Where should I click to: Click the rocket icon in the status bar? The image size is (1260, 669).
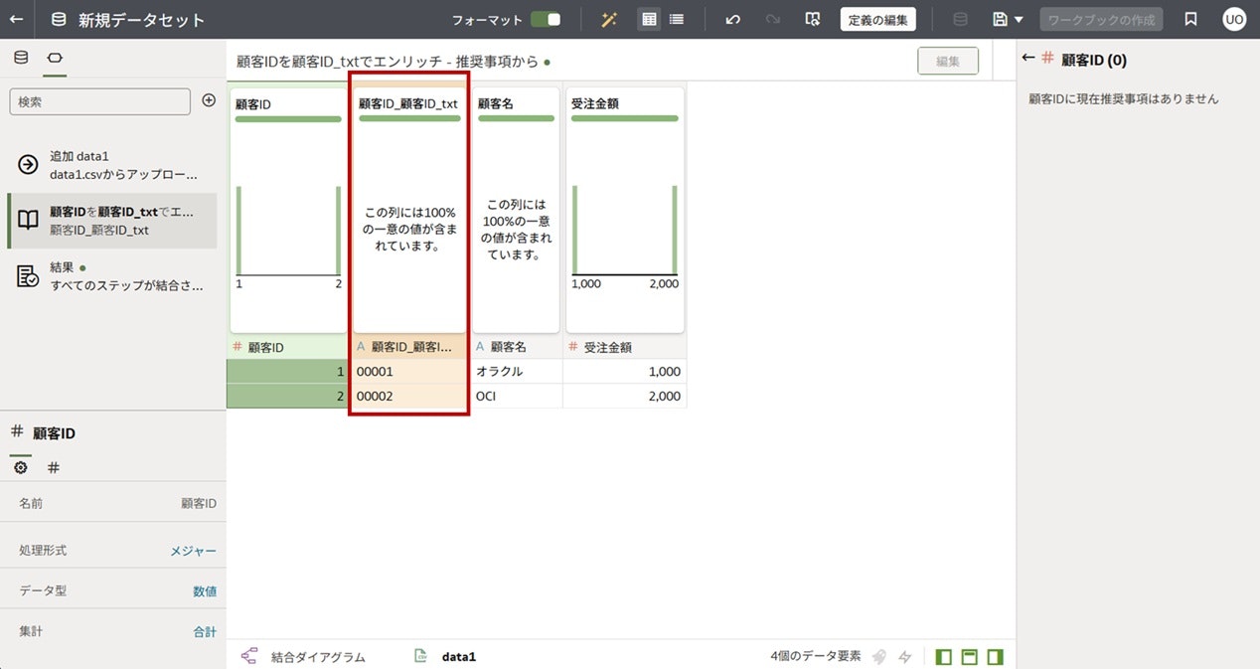tap(879, 657)
